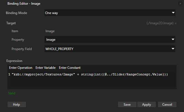184x112 pixels.
Task: Open the Binding Mode dropdown
Action: 110,13
